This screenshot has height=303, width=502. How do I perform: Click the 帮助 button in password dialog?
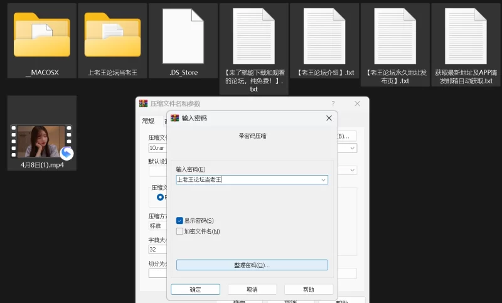click(x=308, y=290)
